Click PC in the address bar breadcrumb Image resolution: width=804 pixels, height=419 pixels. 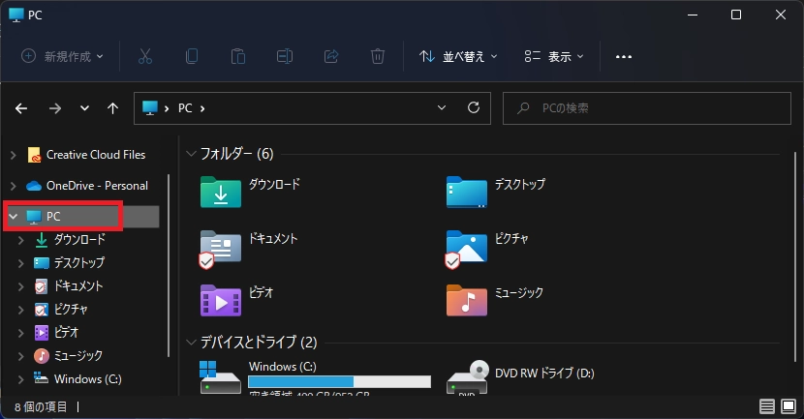tap(185, 108)
